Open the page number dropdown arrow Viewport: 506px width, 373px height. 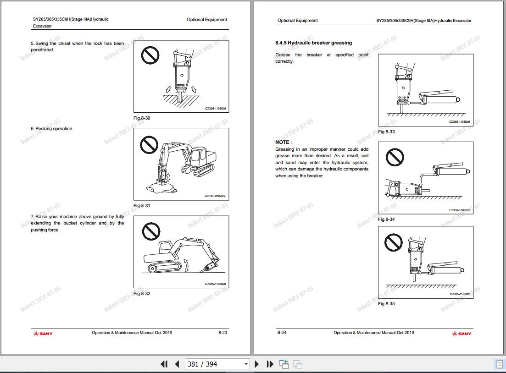pyautogui.click(x=246, y=364)
